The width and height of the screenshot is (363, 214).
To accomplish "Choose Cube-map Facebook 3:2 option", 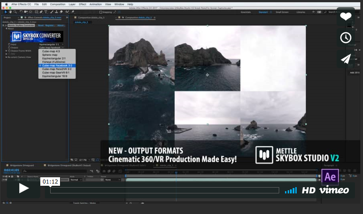I will point(57,65).
